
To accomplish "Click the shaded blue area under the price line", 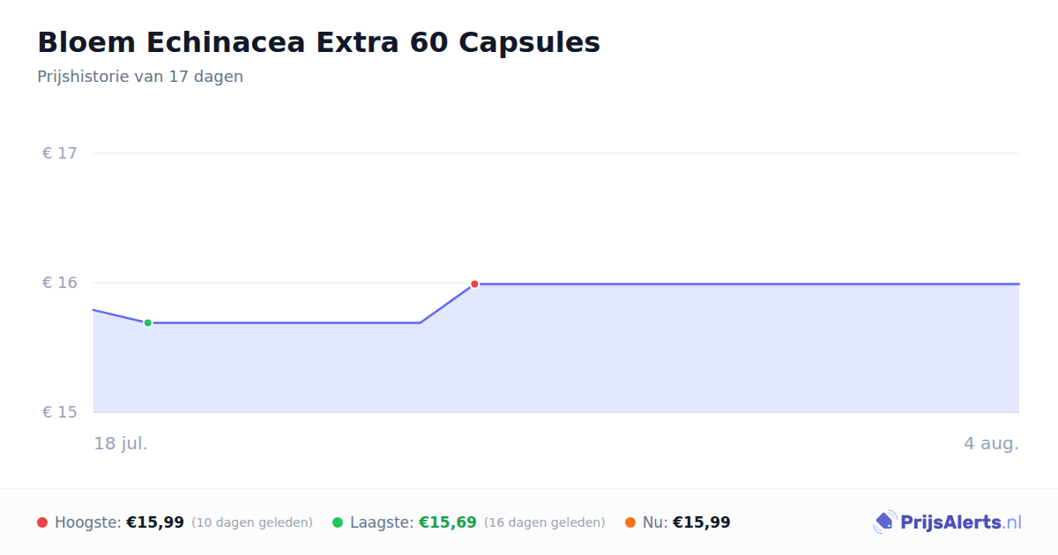I will pyautogui.click(x=556, y=361).
